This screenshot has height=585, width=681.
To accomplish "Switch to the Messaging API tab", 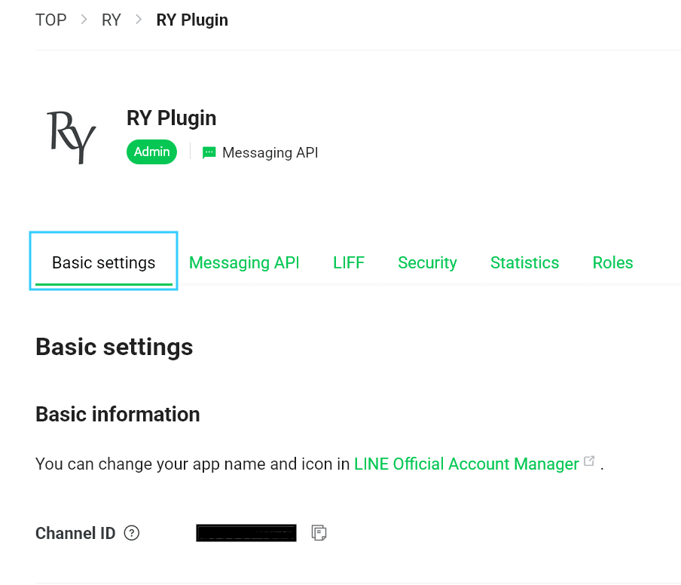I will pyautogui.click(x=244, y=262).
